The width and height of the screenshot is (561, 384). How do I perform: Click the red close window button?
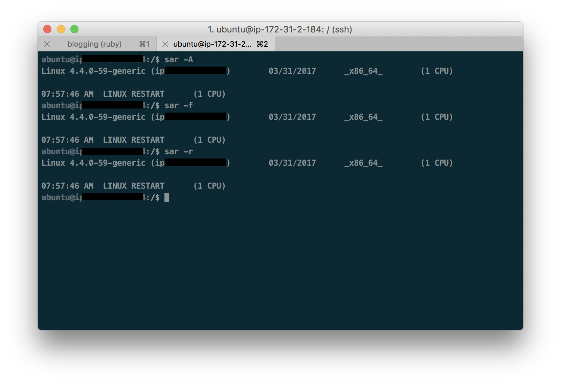point(47,29)
